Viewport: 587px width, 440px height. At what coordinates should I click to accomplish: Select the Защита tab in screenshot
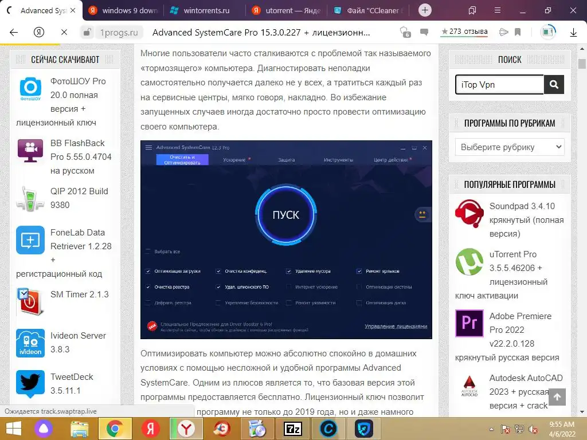[287, 160]
